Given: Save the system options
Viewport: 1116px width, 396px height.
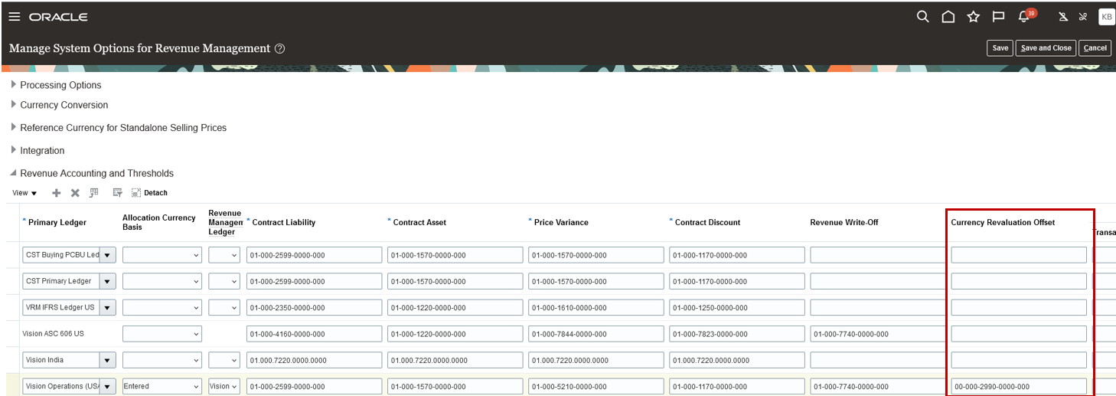Looking at the screenshot, I should tap(1000, 48).
